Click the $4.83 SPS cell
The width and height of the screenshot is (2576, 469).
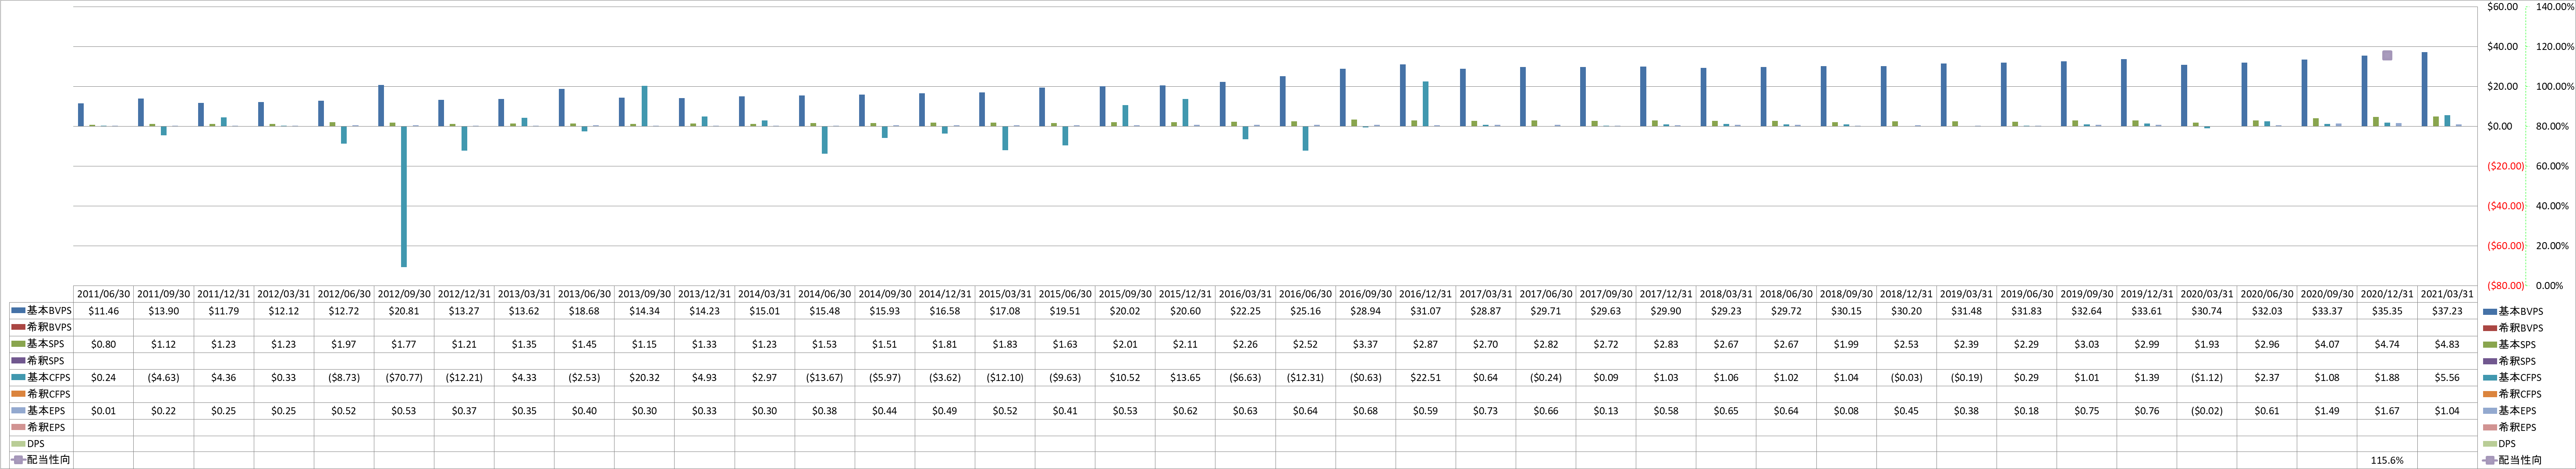point(2447,344)
